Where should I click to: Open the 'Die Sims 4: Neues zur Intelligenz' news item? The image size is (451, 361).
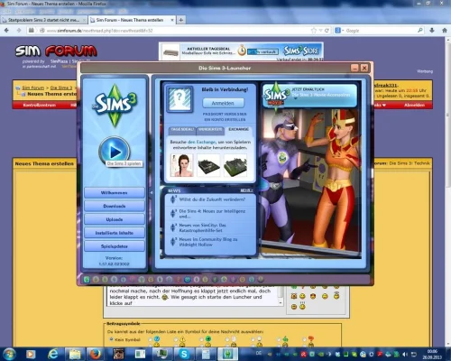(212, 214)
